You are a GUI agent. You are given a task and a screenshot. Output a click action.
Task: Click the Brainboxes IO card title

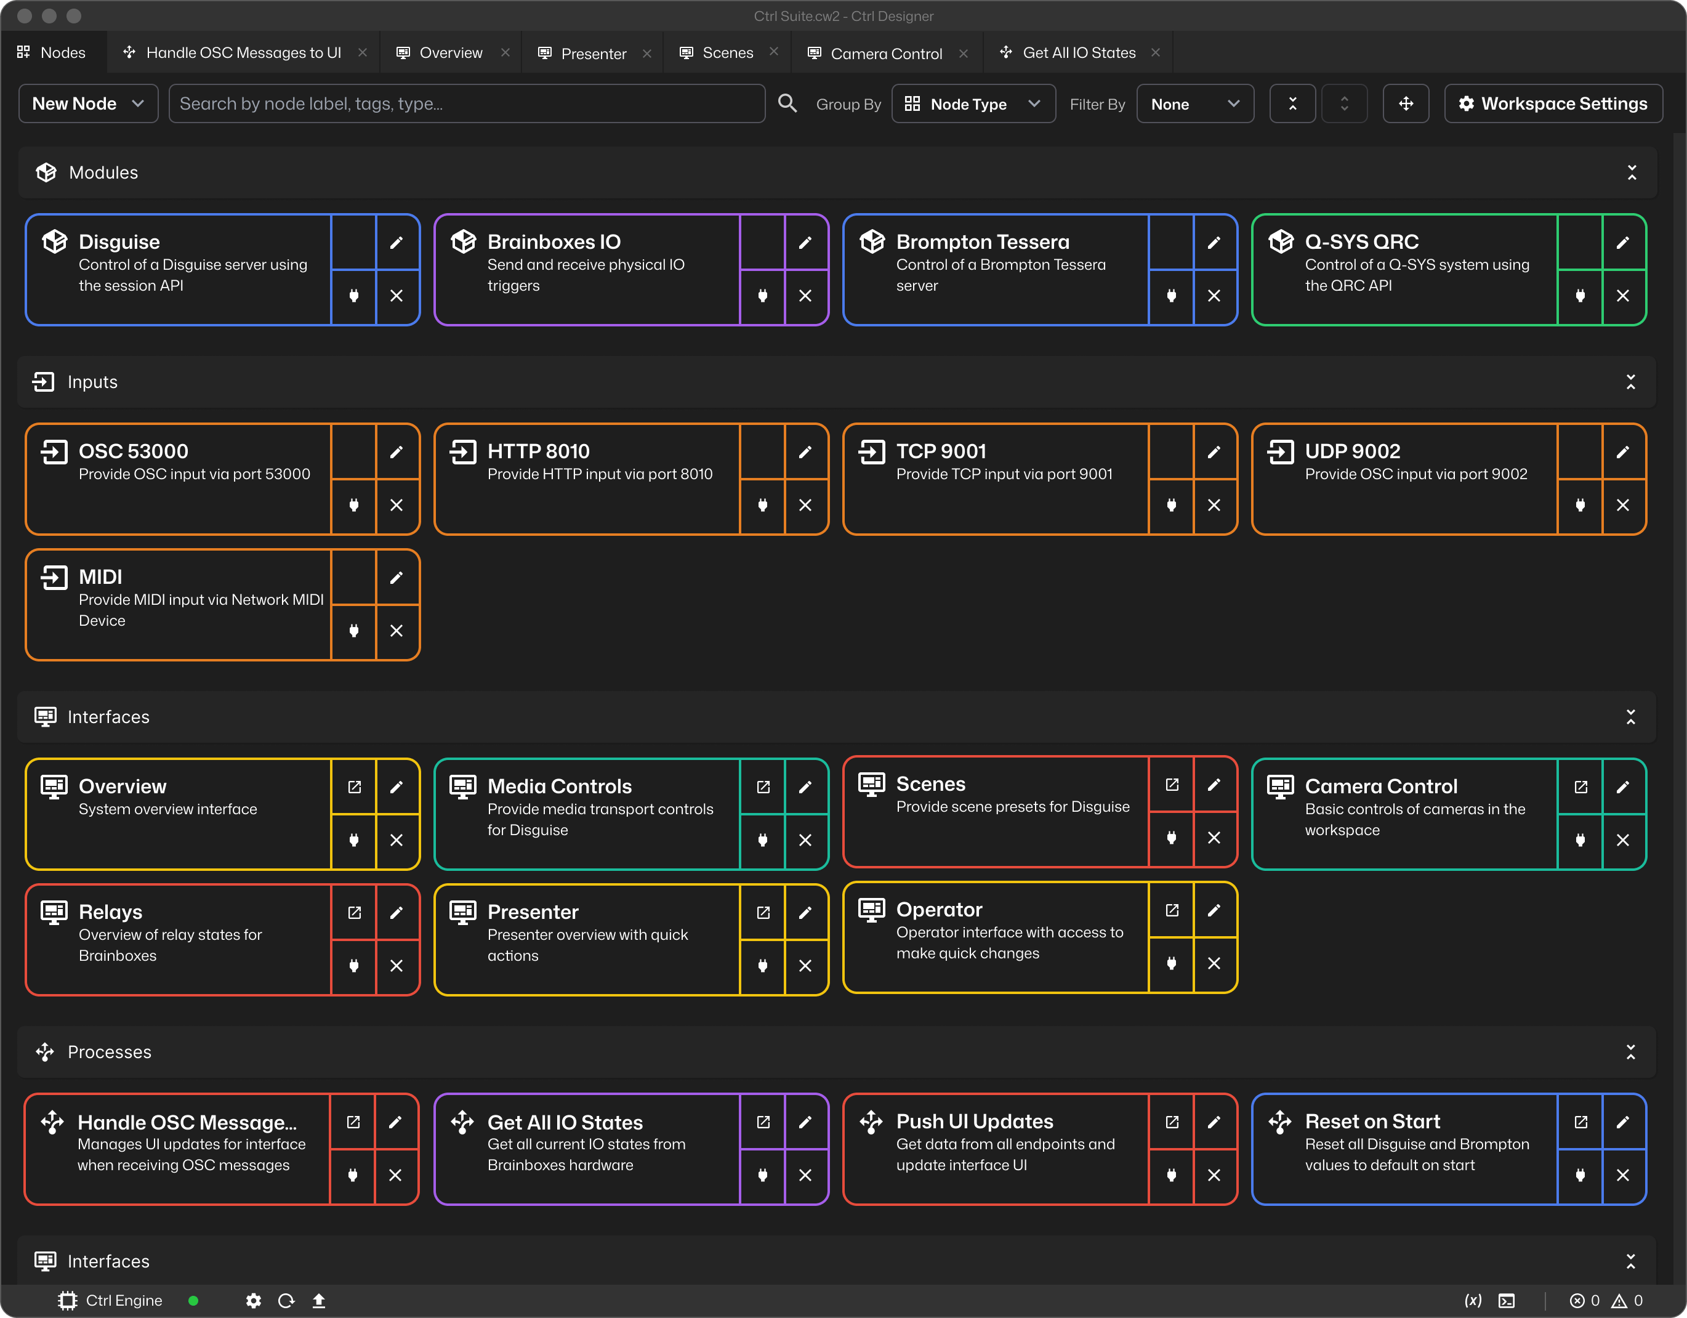(554, 242)
